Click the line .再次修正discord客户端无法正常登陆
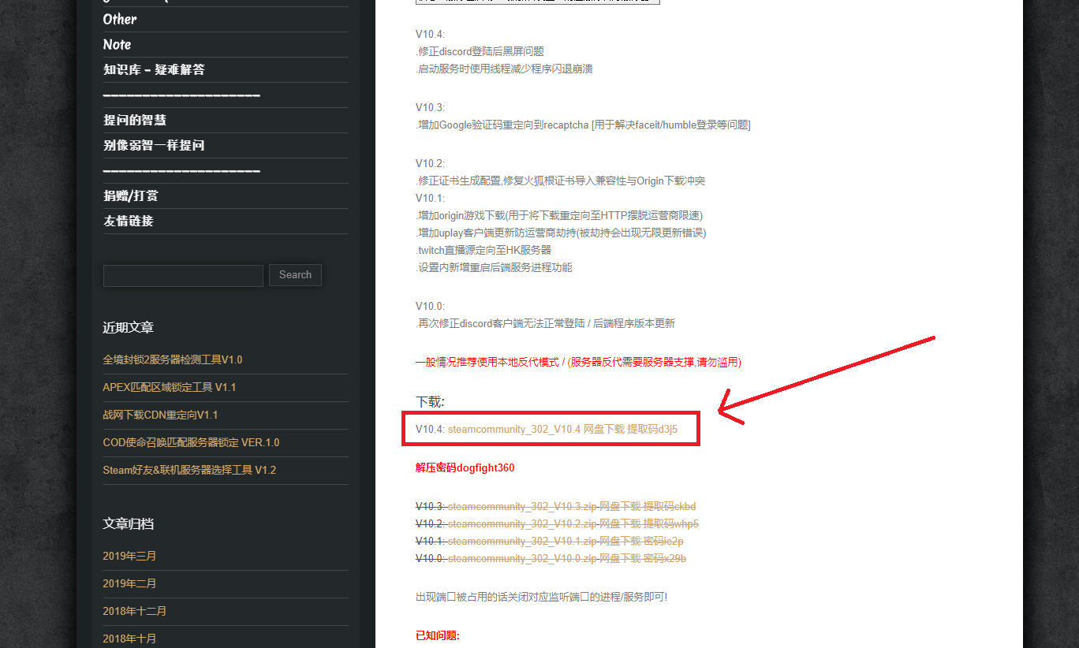Screen dimensions: 1079x648 [x=545, y=323]
